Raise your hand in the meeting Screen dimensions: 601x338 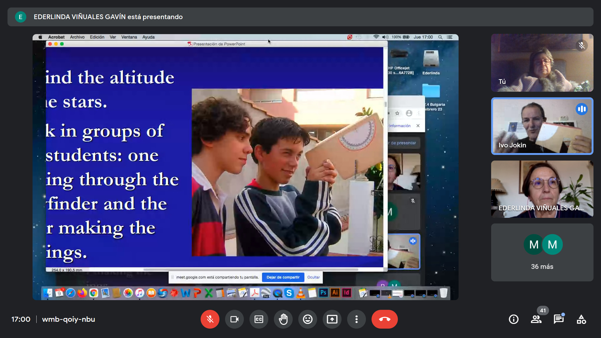pyautogui.click(x=283, y=319)
